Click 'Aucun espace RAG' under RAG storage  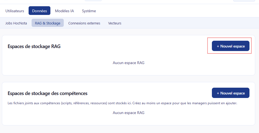129,63
